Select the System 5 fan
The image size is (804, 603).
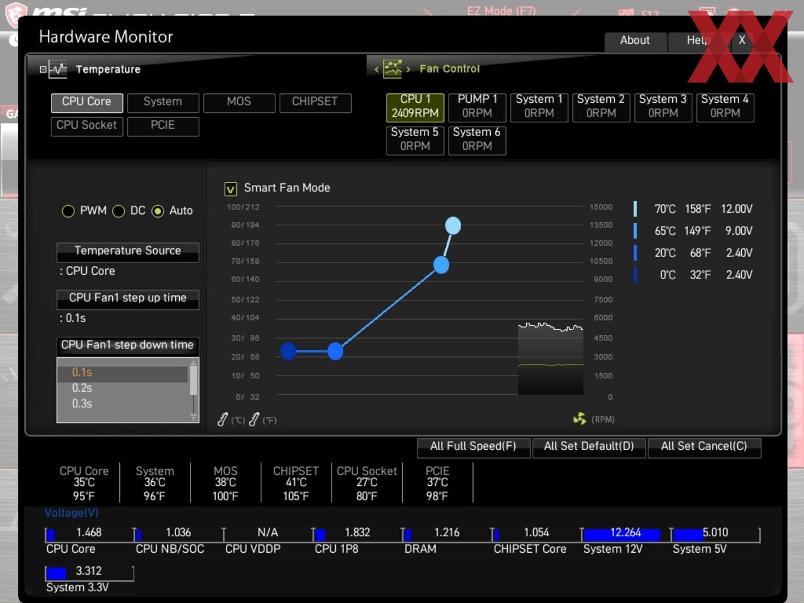tap(415, 140)
